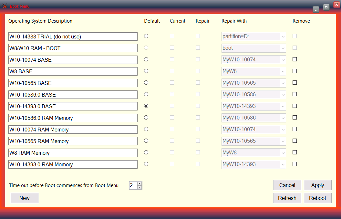Click the Reboot button
Image resolution: width=341 pixels, height=219 pixels.
(317, 198)
